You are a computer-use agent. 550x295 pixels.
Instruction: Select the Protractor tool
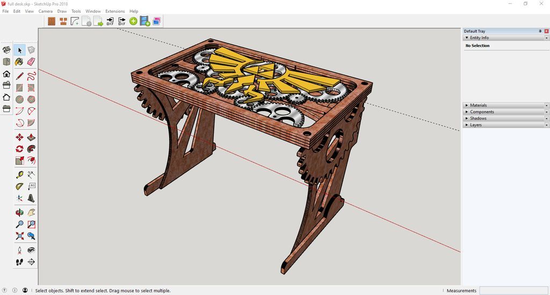(20, 187)
